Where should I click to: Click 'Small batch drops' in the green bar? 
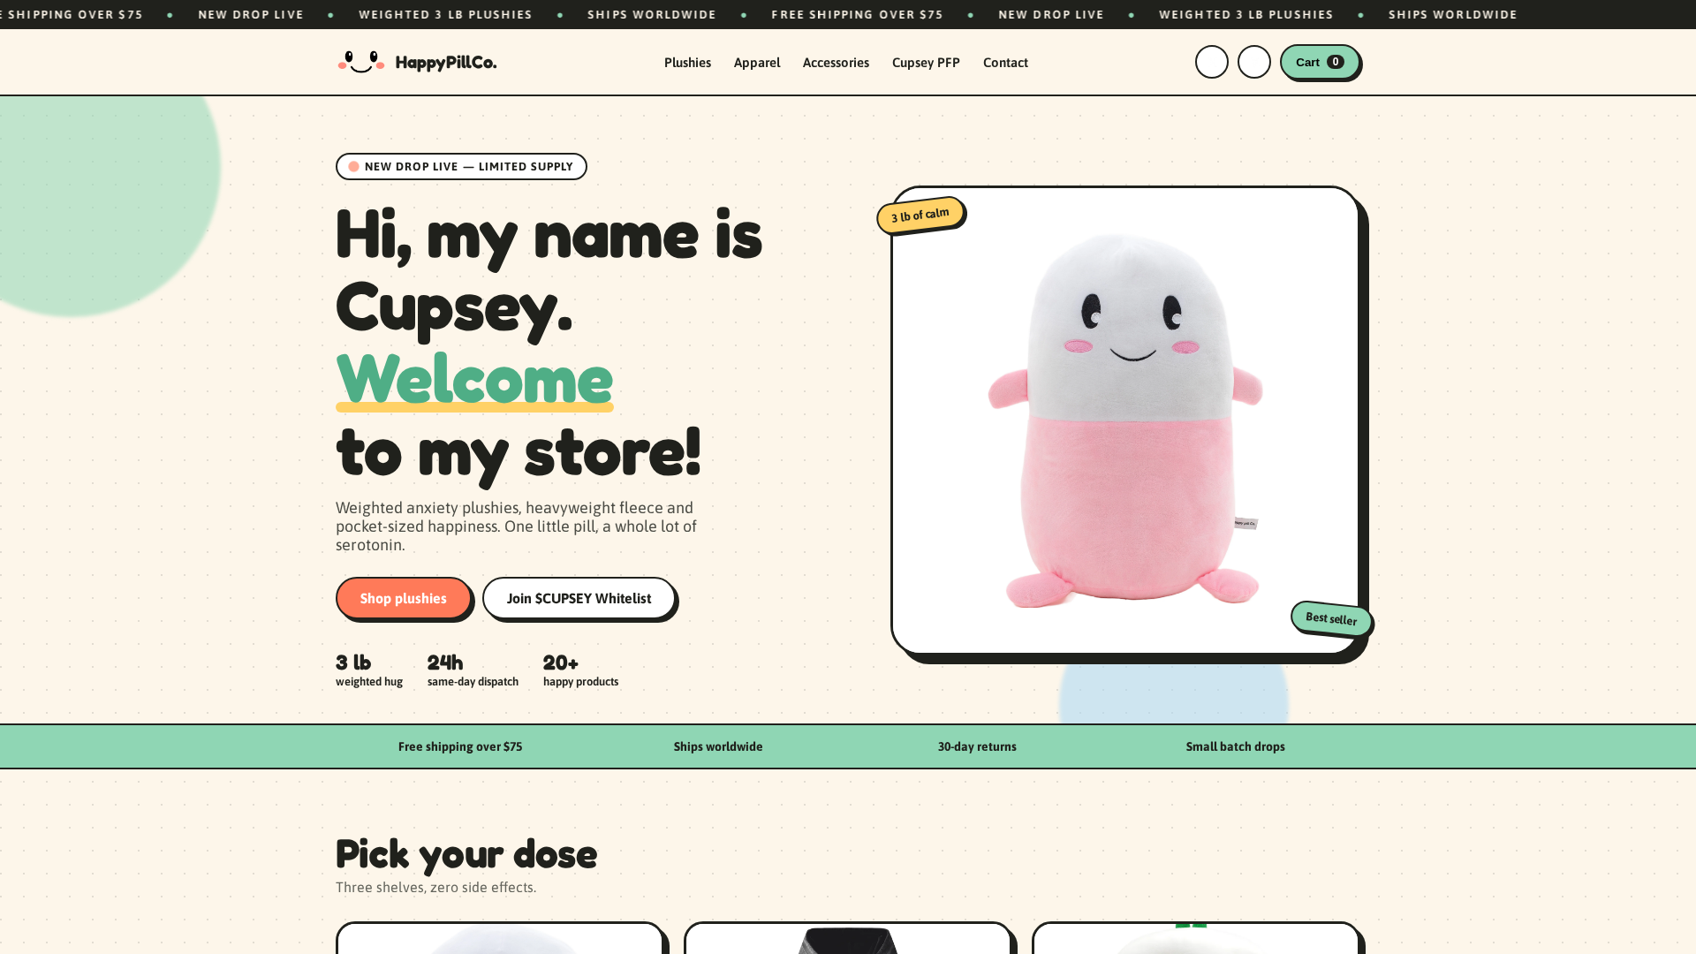click(x=1235, y=746)
